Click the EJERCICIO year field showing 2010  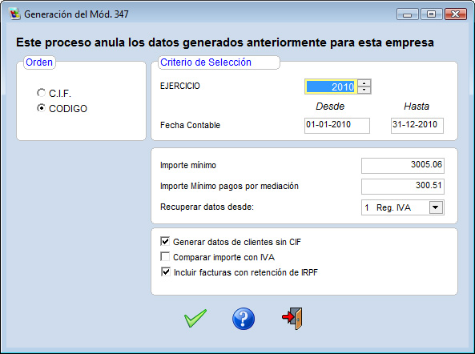click(x=331, y=86)
